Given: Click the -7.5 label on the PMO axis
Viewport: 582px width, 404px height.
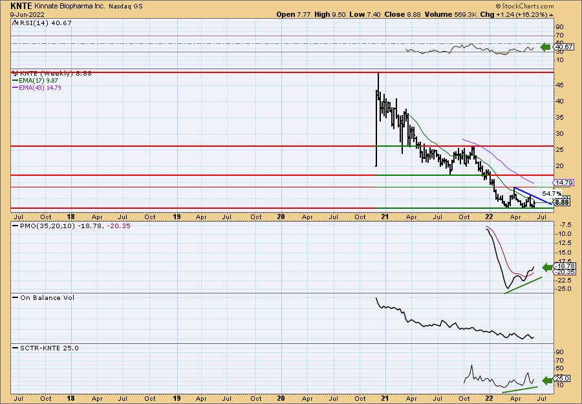Looking at the screenshot, I should click(x=565, y=224).
